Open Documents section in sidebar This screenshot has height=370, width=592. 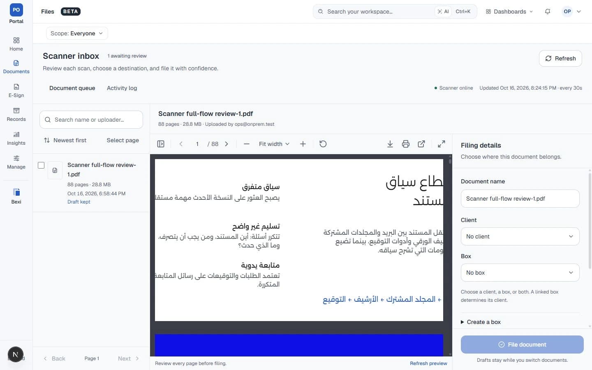click(16, 67)
